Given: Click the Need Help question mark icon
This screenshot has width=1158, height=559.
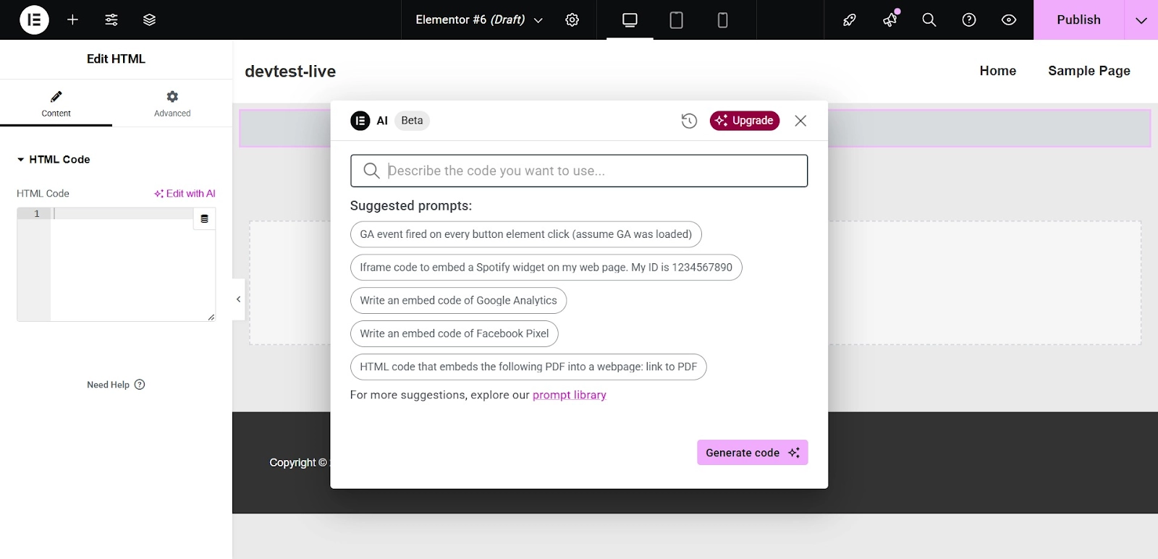Looking at the screenshot, I should (140, 385).
